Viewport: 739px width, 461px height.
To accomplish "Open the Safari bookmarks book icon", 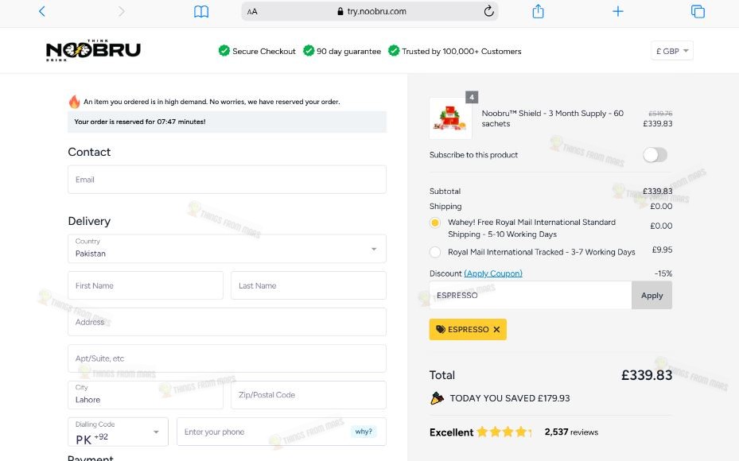I will click(201, 11).
